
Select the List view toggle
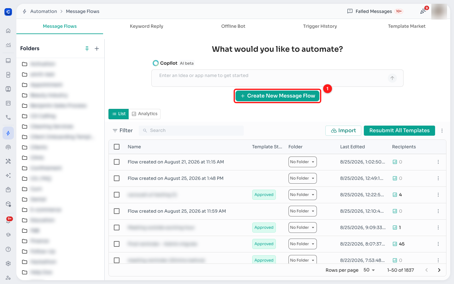point(119,114)
